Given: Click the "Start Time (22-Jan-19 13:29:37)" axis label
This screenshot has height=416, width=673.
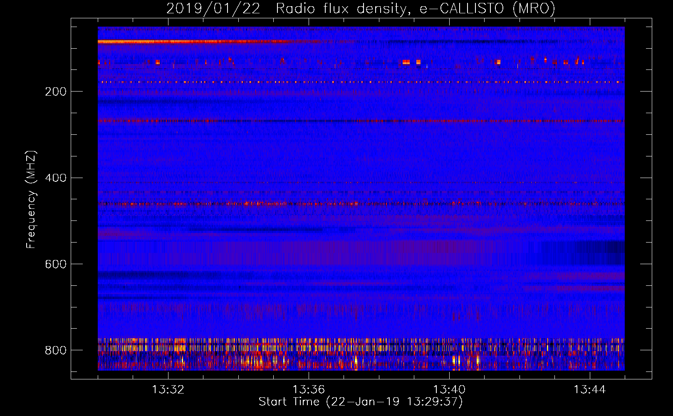Looking at the screenshot, I should click(361, 402).
